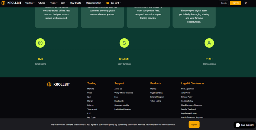Open the Bug Bounty link
Screen dimensions: 256x130
tap(119, 101)
